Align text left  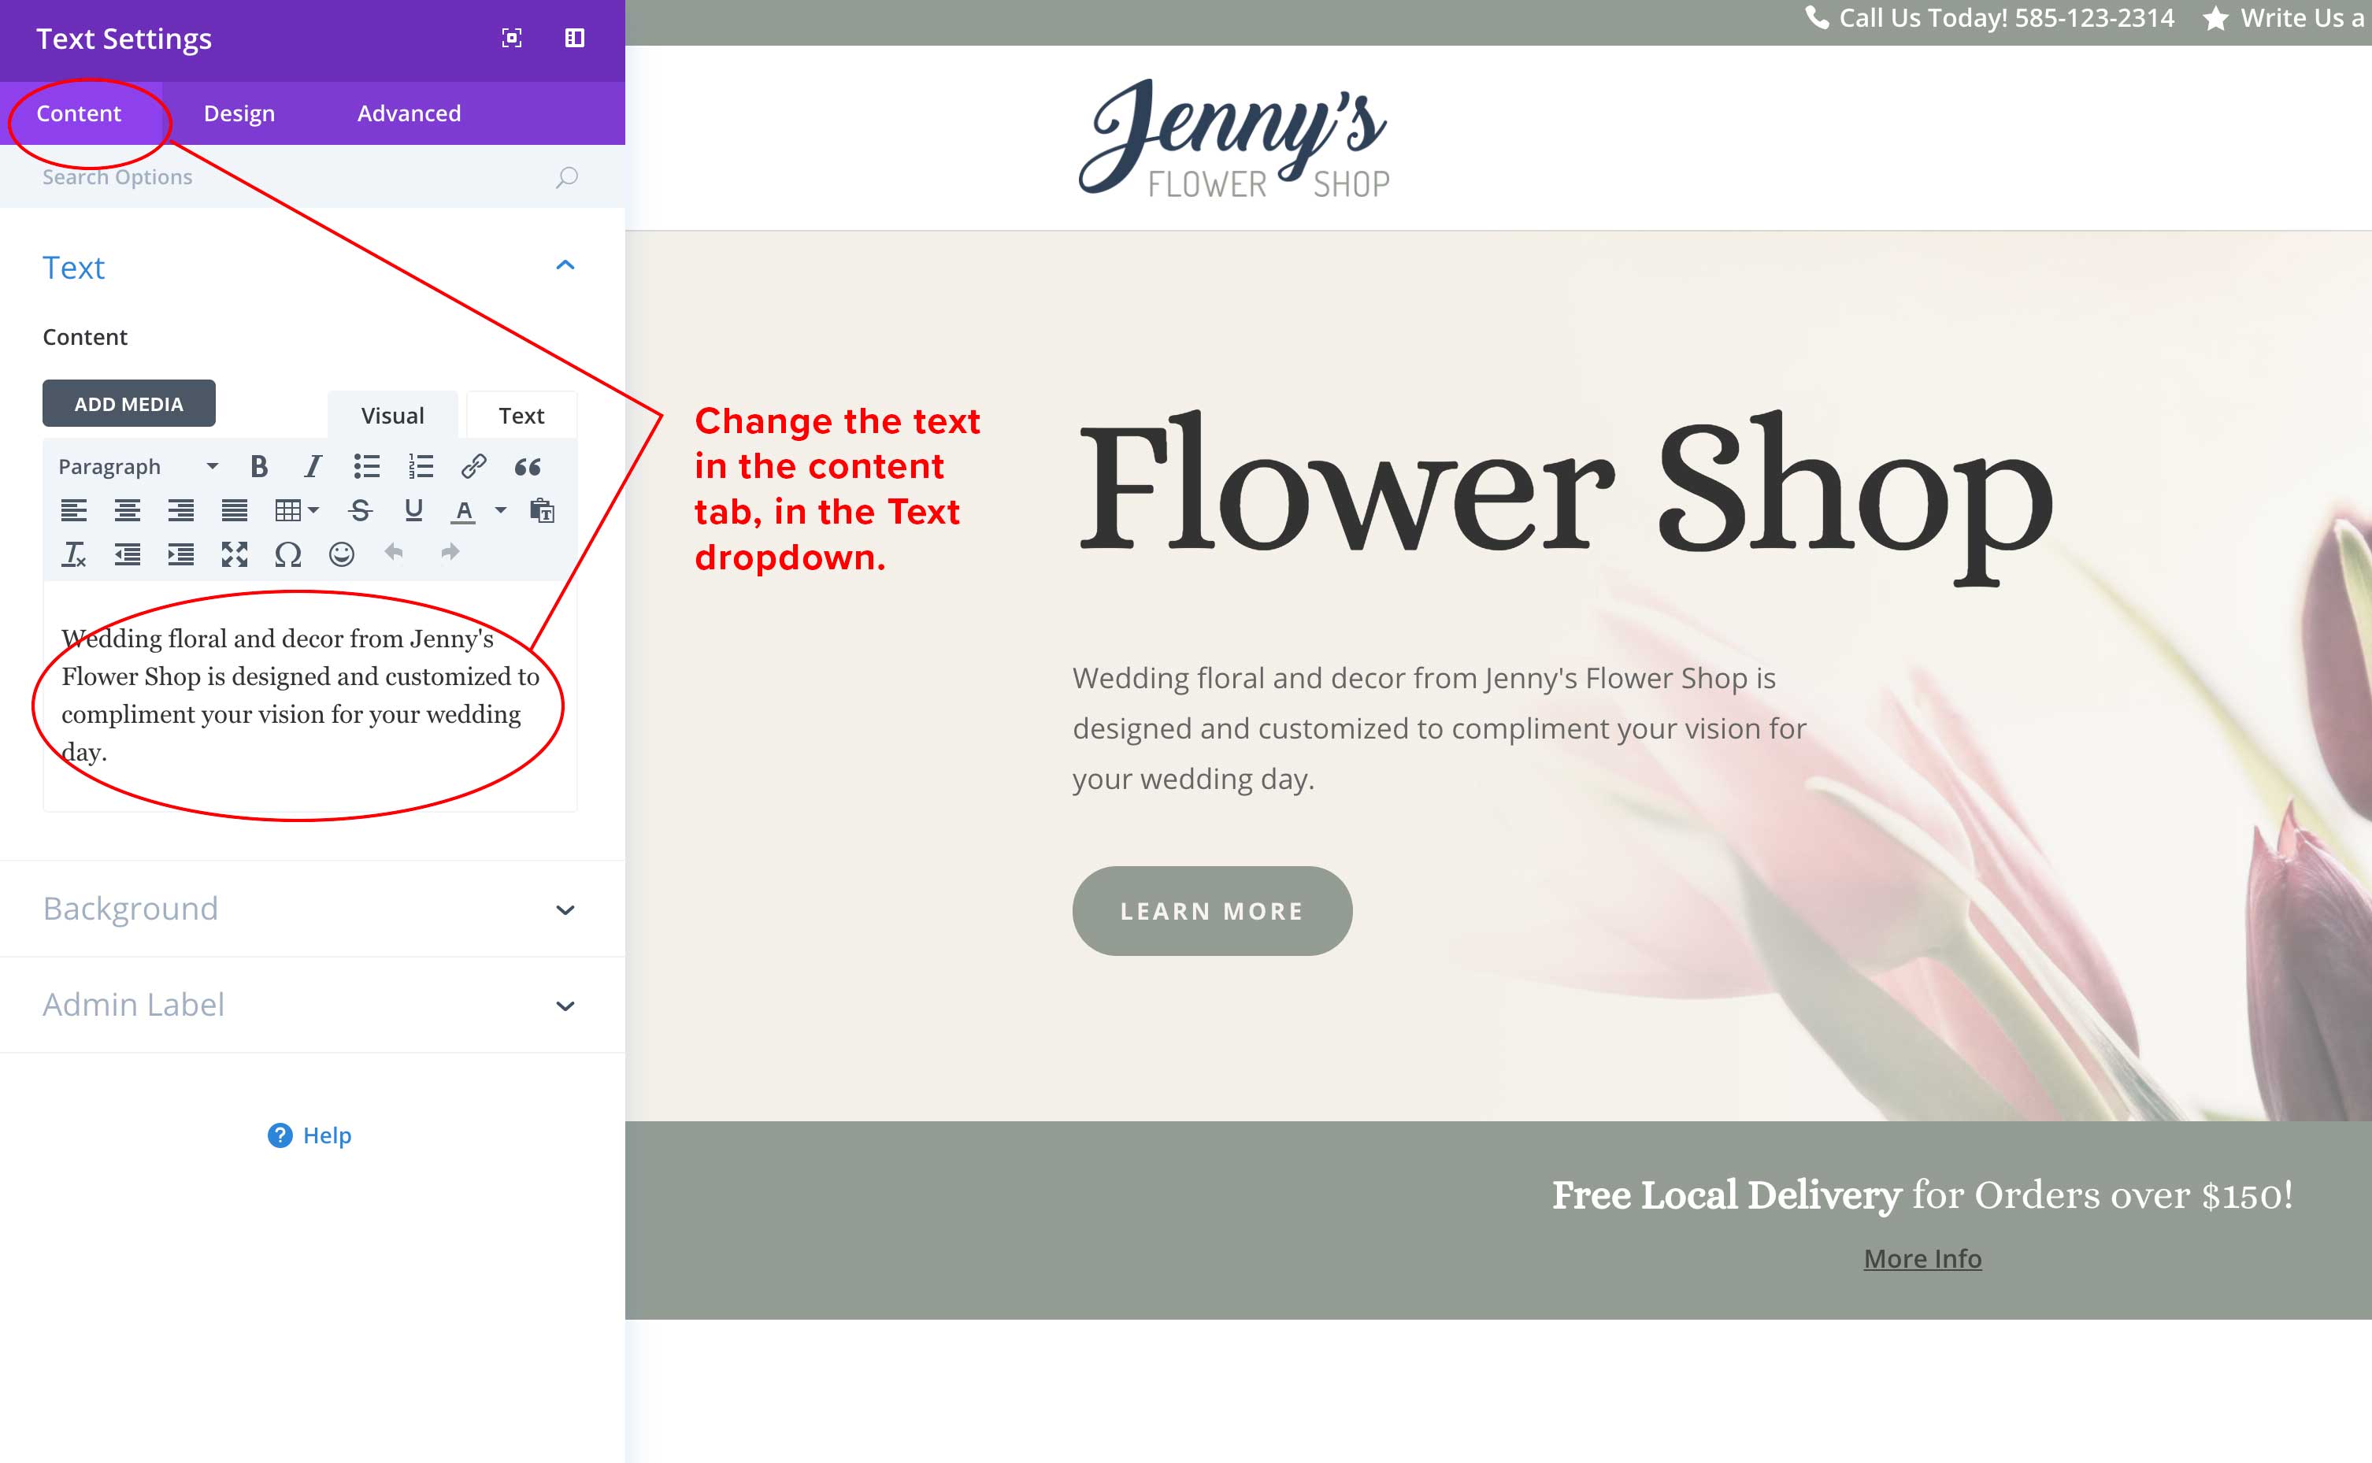[x=73, y=510]
